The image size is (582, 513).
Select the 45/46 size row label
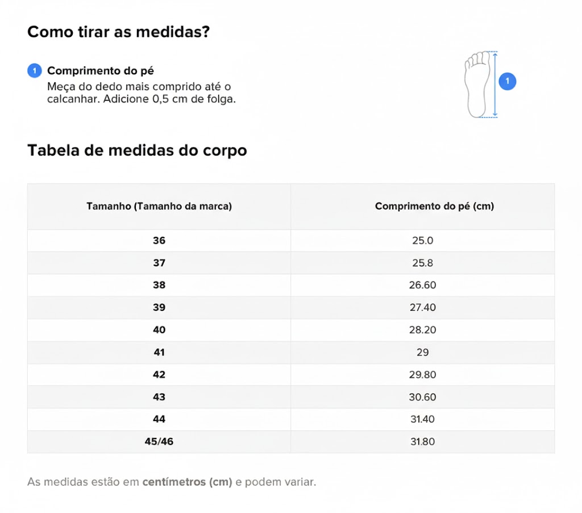click(159, 441)
